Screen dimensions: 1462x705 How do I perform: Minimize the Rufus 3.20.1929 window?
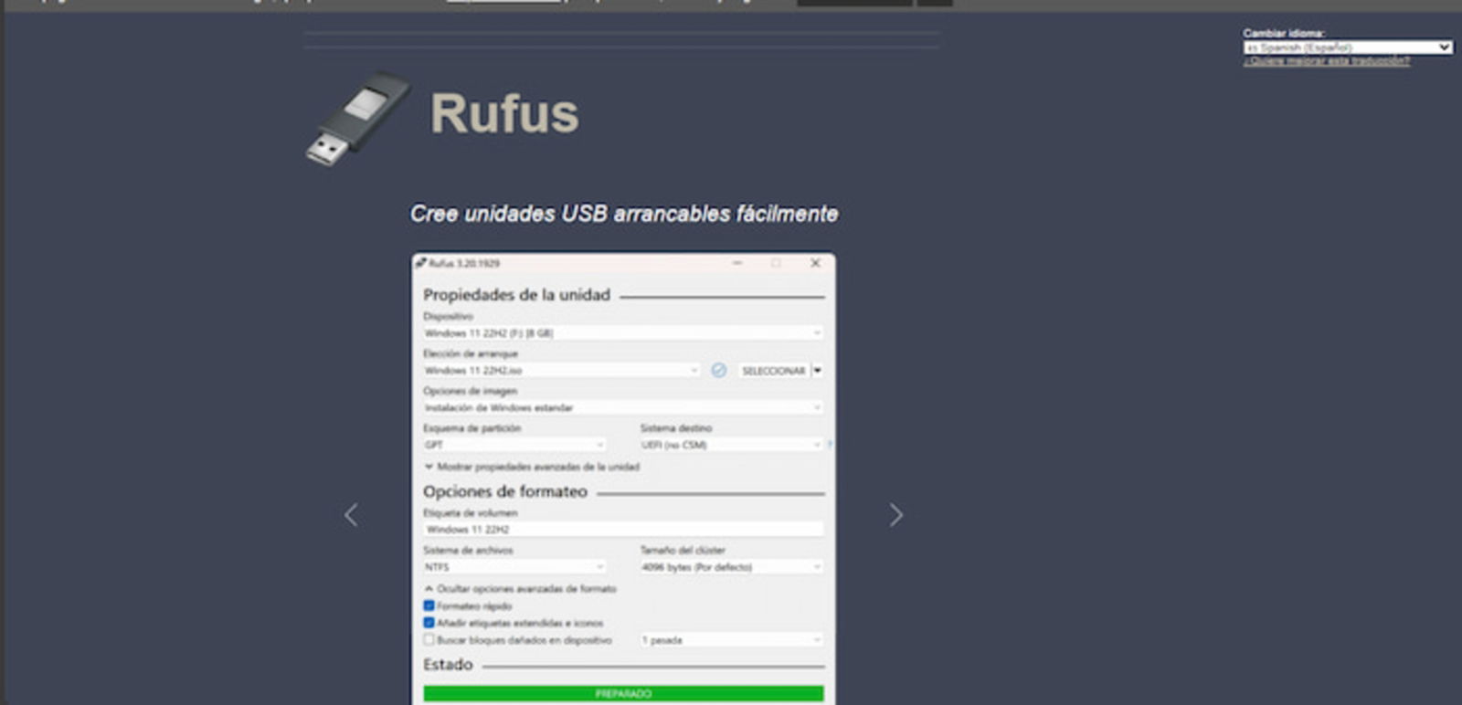point(737,263)
